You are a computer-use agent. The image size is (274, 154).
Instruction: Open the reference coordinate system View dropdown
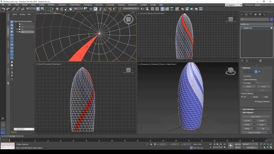(78, 9)
